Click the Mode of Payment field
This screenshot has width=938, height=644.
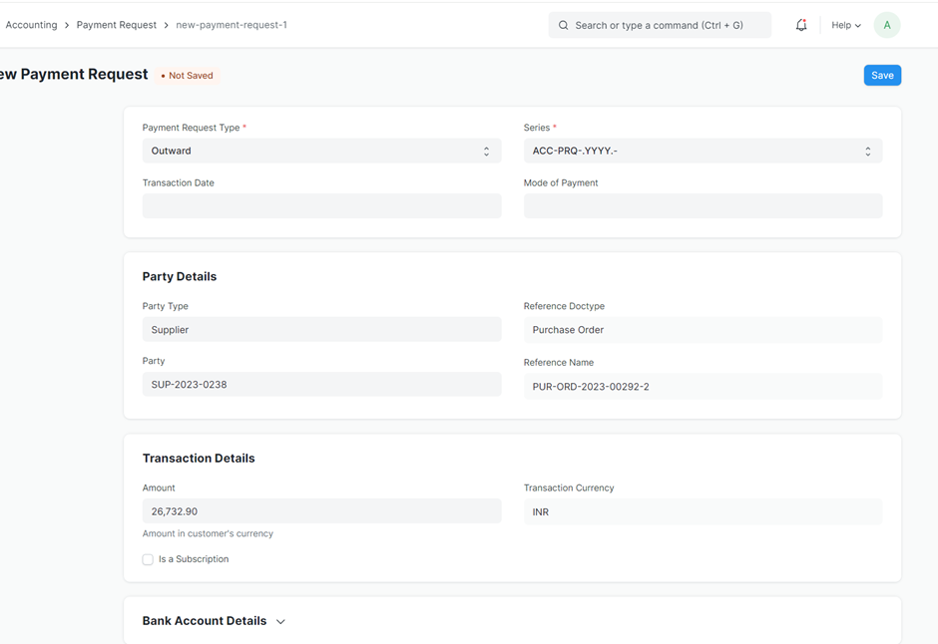pos(703,206)
